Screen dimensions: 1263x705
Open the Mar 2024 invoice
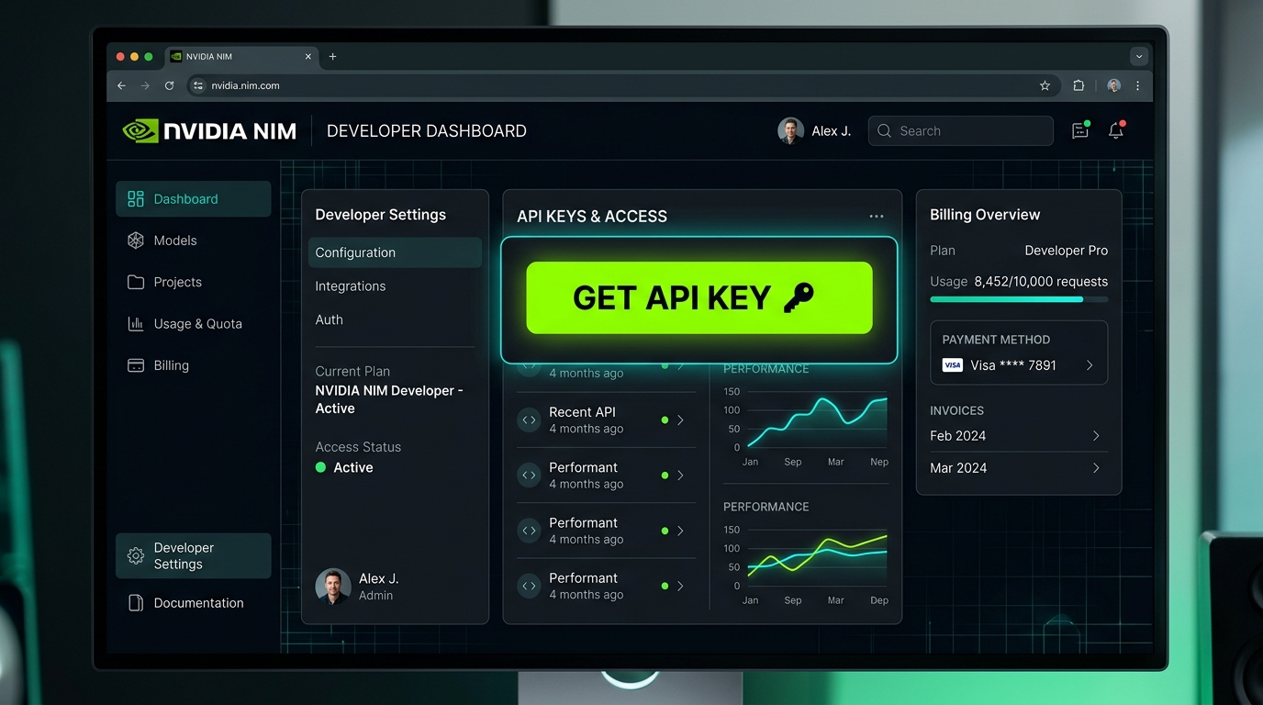click(1019, 468)
